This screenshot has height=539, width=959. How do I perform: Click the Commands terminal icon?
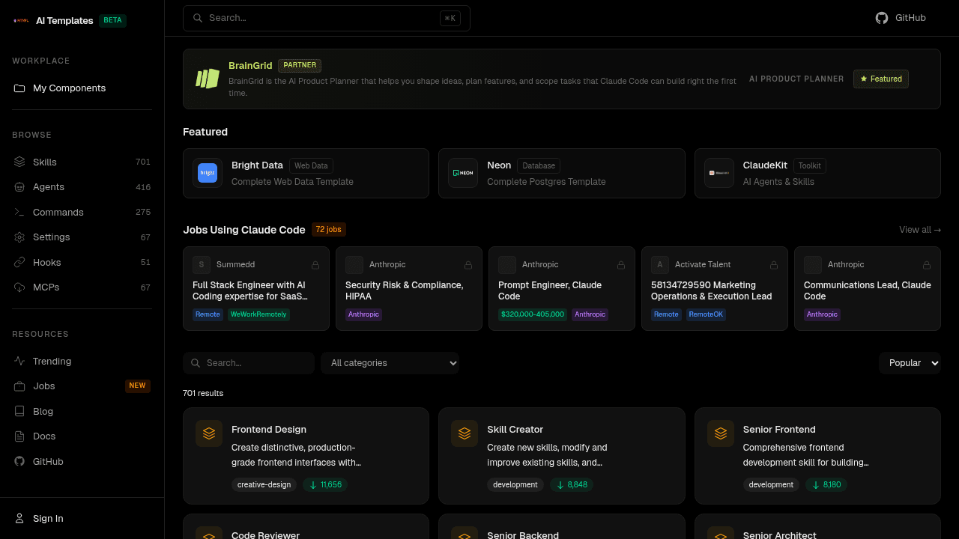[x=19, y=212]
